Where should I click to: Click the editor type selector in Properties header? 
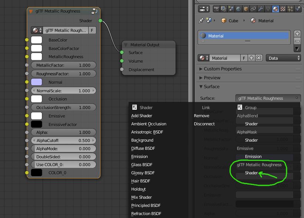(x=204, y=9)
